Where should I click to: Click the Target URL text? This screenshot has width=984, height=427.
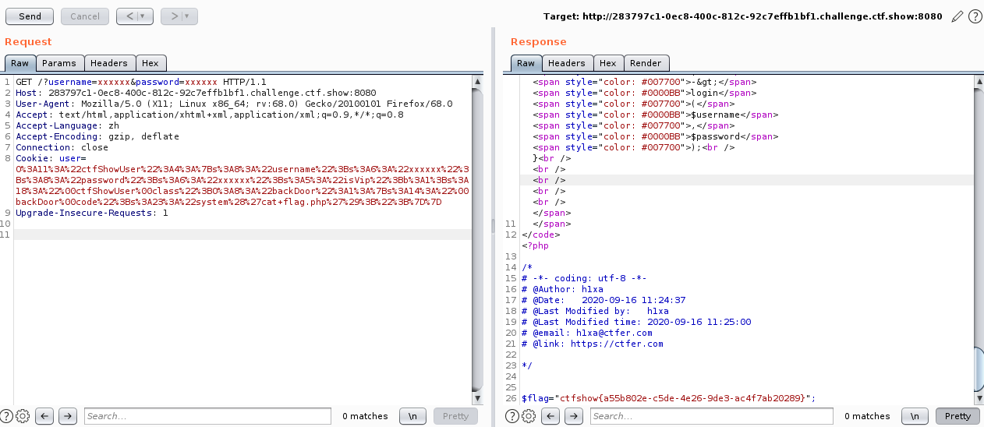[x=743, y=16]
